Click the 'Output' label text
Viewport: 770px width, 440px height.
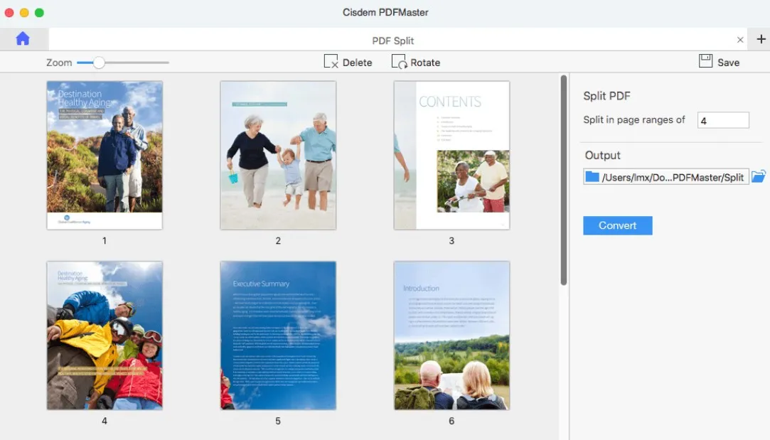pos(602,155)
